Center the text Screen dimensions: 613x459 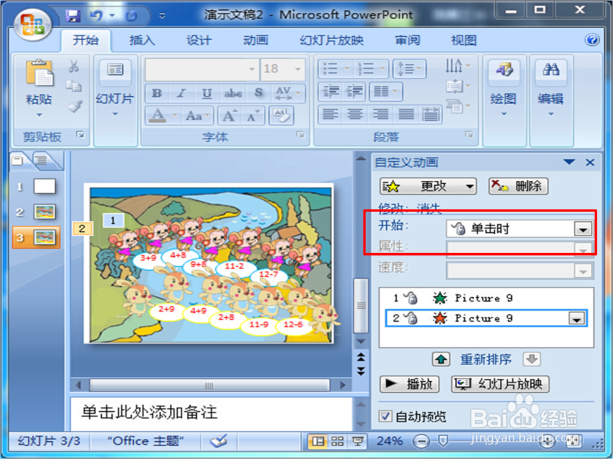(x=355, y=115)
